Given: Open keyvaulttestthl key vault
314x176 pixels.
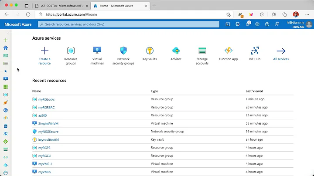Looking at the screenshot, I should [x=49, y=139].
